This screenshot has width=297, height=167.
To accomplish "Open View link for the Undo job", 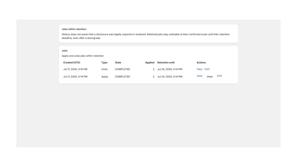I will [x=199, y=69].
